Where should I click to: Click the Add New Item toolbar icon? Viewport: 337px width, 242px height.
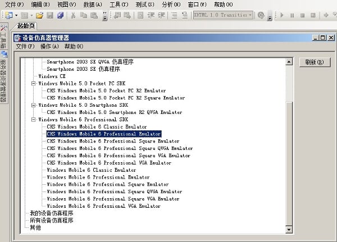click(x=24, y=15)
